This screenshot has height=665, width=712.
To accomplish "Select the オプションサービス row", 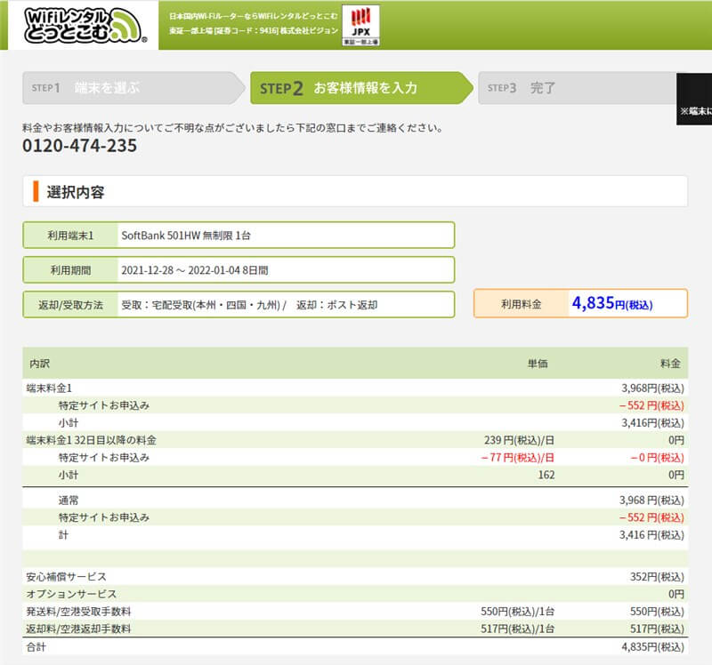I will [356, 592].
